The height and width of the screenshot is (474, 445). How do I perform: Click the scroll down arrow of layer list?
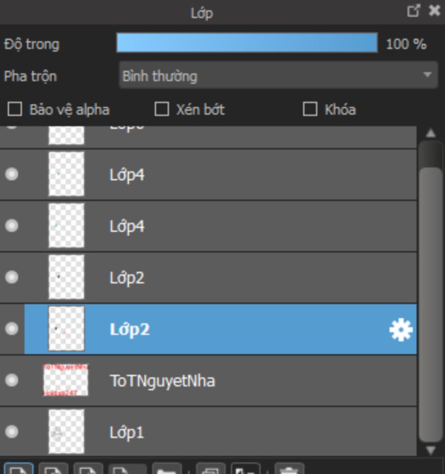(x=431, y=450)
